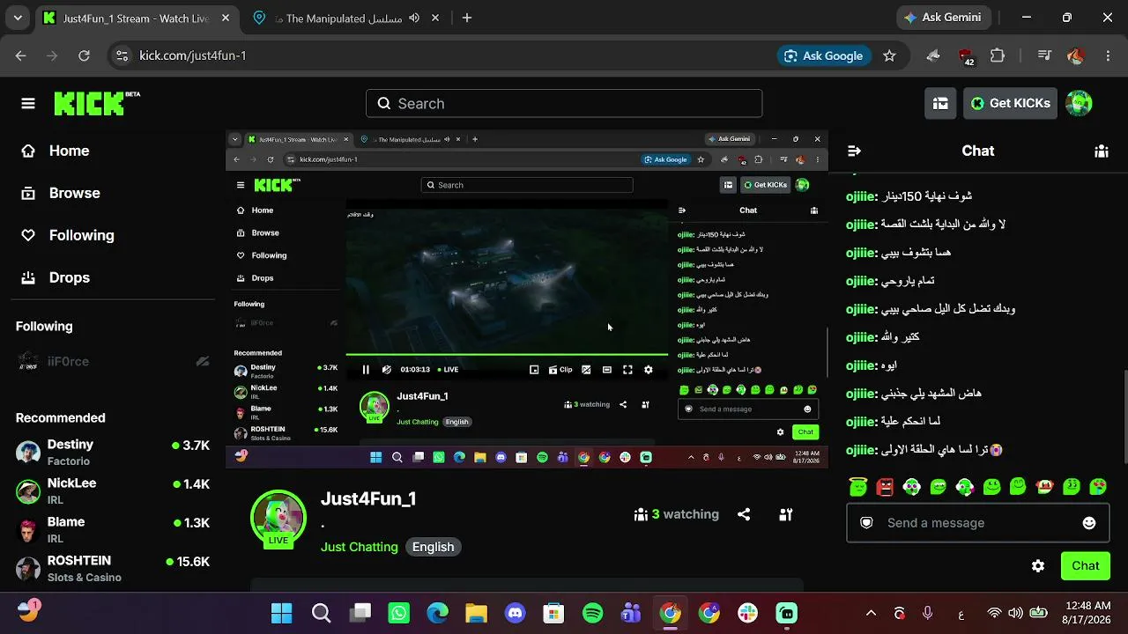Go back to the previous page
1128x634 pixels.
tap(21, 55)
